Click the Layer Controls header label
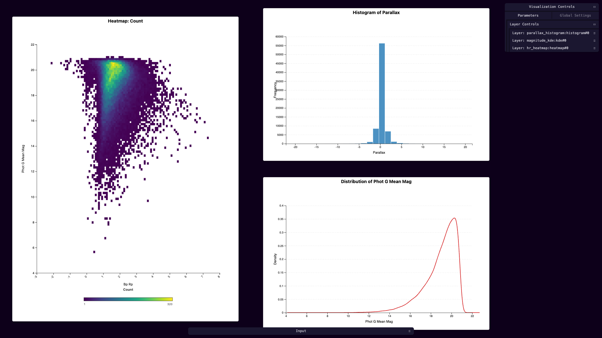 (524, 24)
